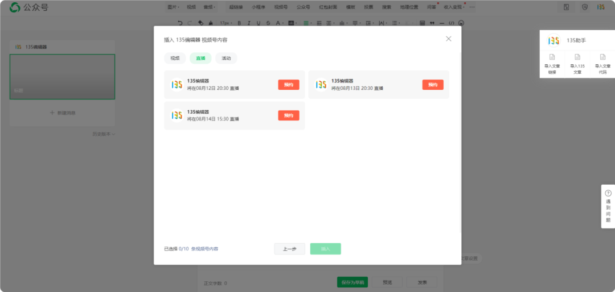
Task: Switch to the 视频 tab in dialog
Action: point(175,59)
